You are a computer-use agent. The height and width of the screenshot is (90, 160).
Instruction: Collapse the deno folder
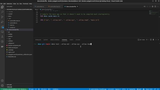click(10, 16)
